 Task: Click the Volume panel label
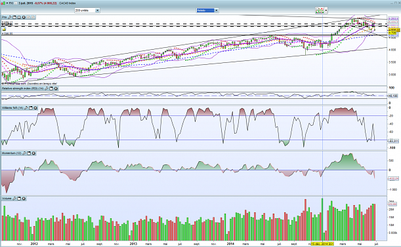coord(7,199)
